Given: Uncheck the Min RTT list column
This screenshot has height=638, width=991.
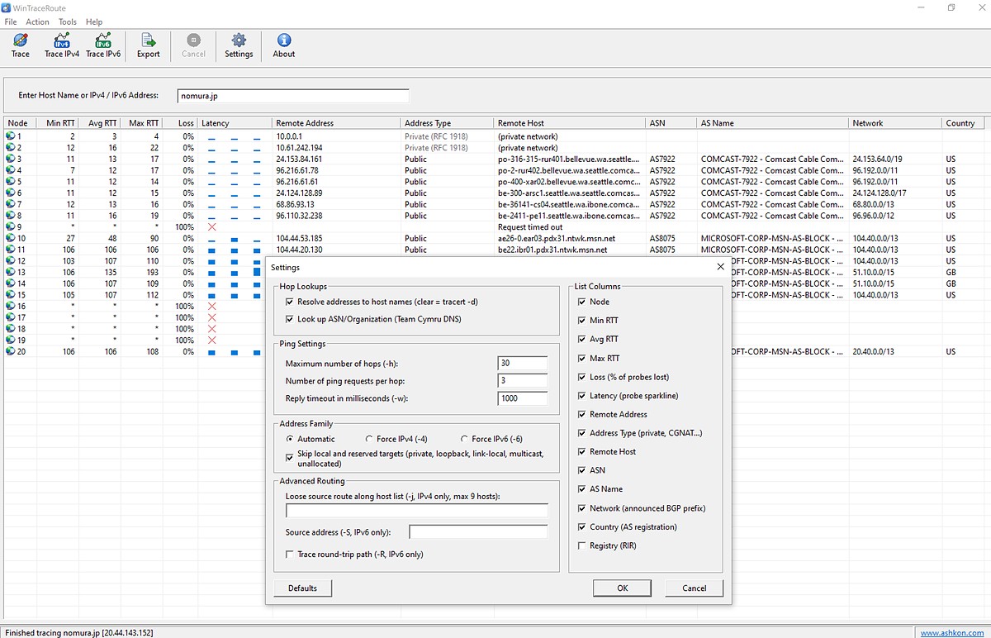Looking at the screenshot, I should [582, 321].
